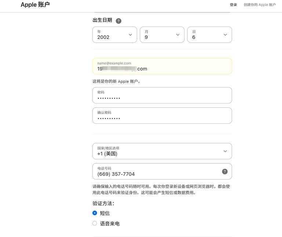
Task: Click the 登录 link in the header
Action: tap(233, 5)
